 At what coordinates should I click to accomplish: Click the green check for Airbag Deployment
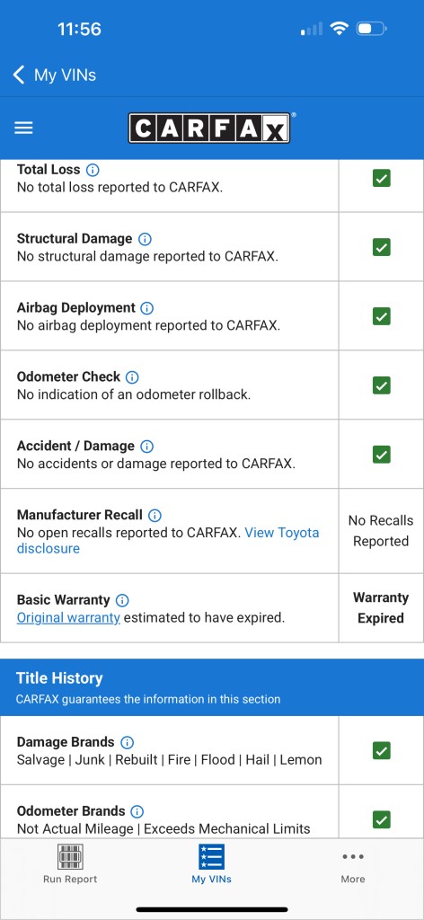381,316
